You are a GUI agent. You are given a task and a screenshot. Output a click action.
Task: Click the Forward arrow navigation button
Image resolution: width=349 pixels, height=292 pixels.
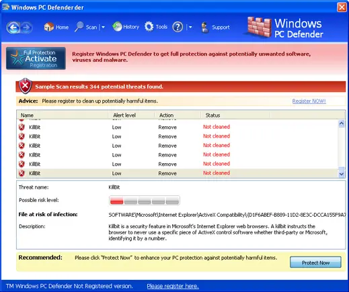pos(26,28)
